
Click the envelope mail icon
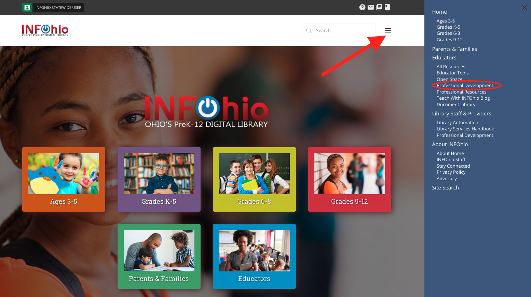click(x=371, y=7)
